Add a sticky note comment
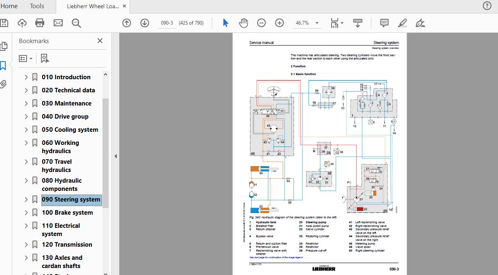The height and width of the screenshot is (275, 498). click(384, 23)
